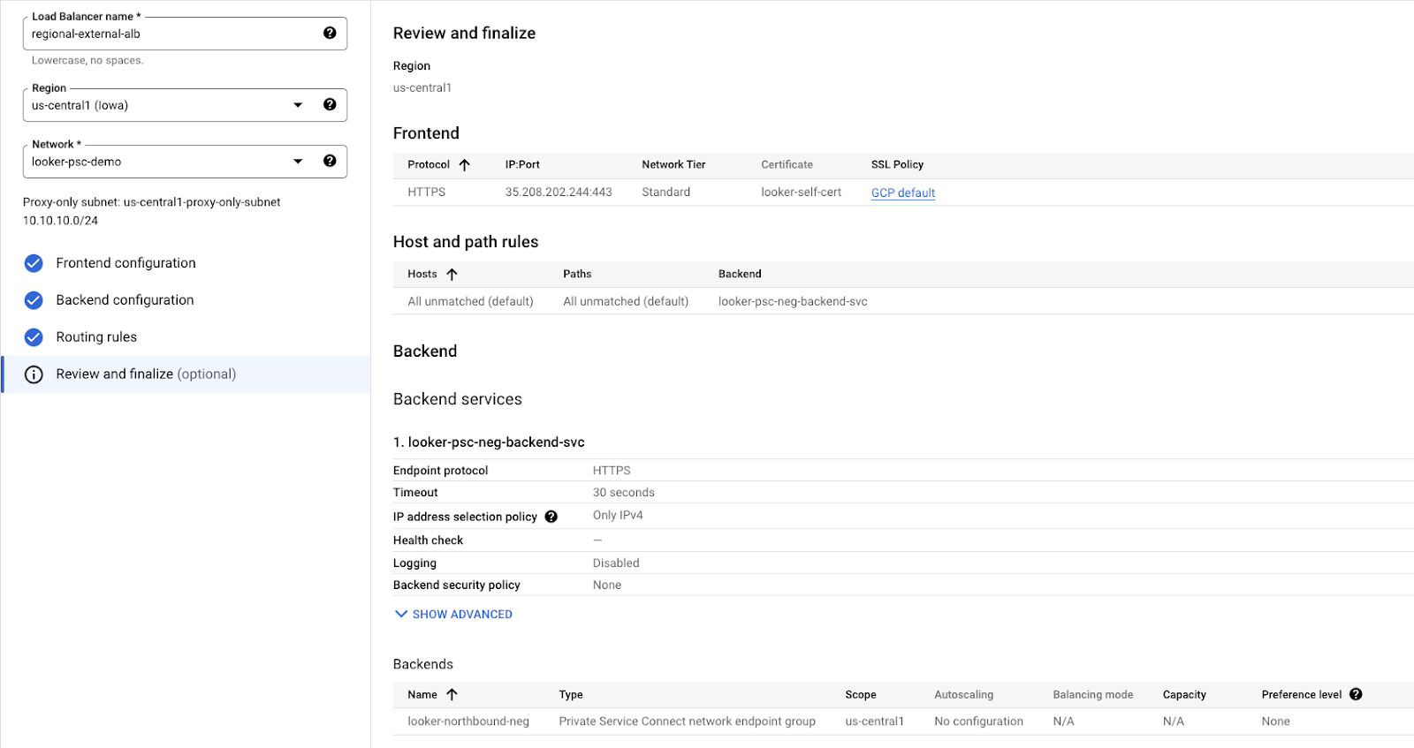Open the GCP default SSL policy link
Image resolution: width=1414 pixels, height=748 pixels.
click(x=902, y=193)
